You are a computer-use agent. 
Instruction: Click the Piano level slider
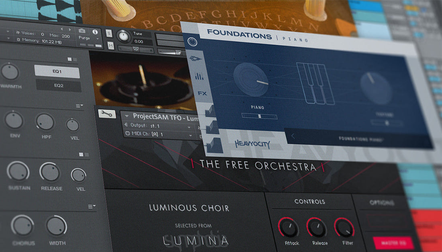(x=259, y=116)
